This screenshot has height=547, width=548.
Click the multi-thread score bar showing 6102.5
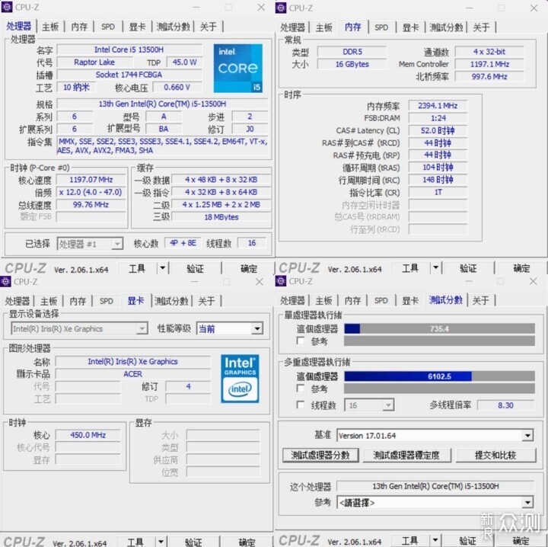pyautogui.click(x=439, y=376)
